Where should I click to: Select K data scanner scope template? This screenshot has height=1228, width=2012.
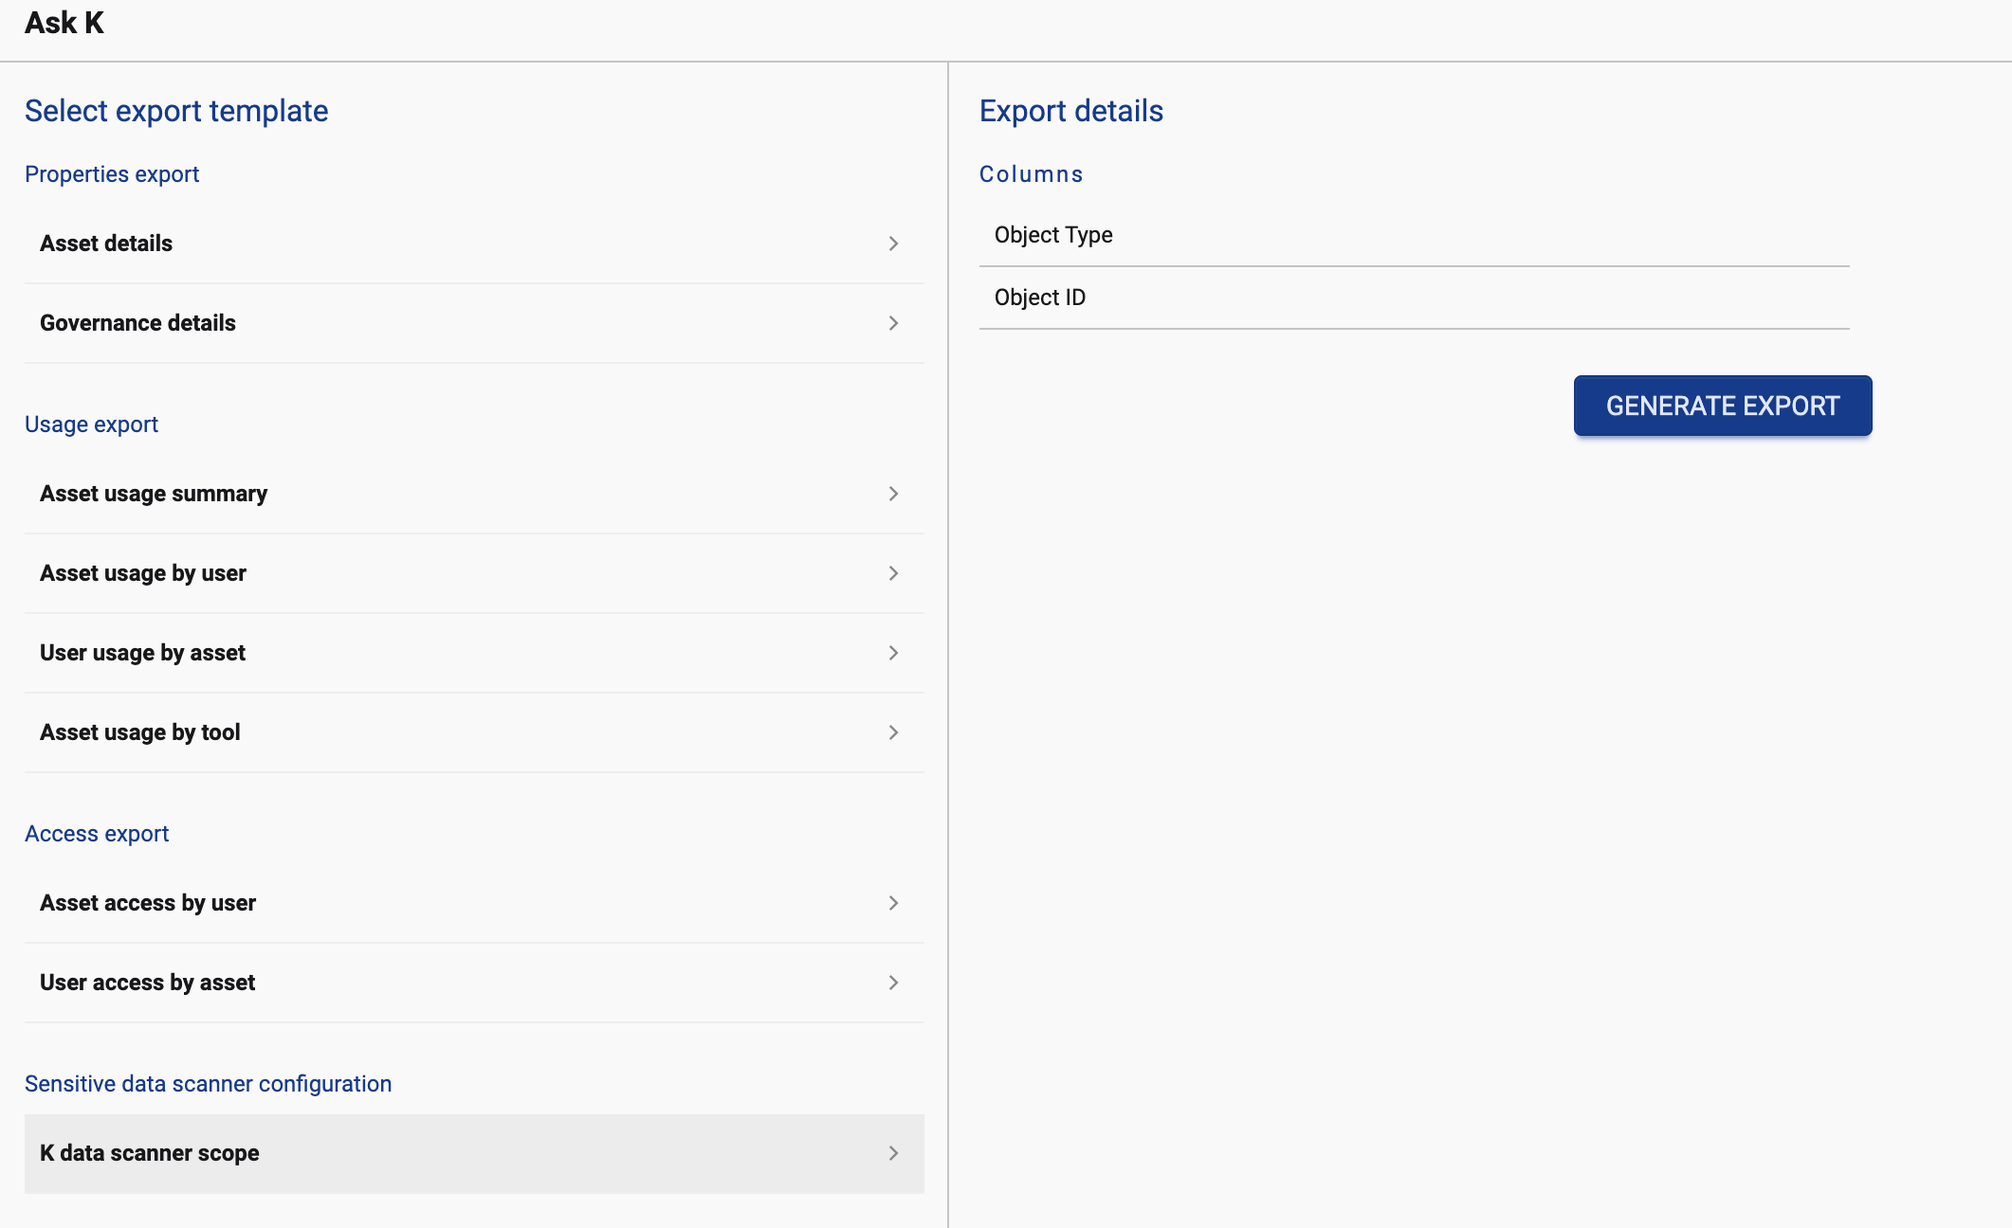[x=150, y=1153]
